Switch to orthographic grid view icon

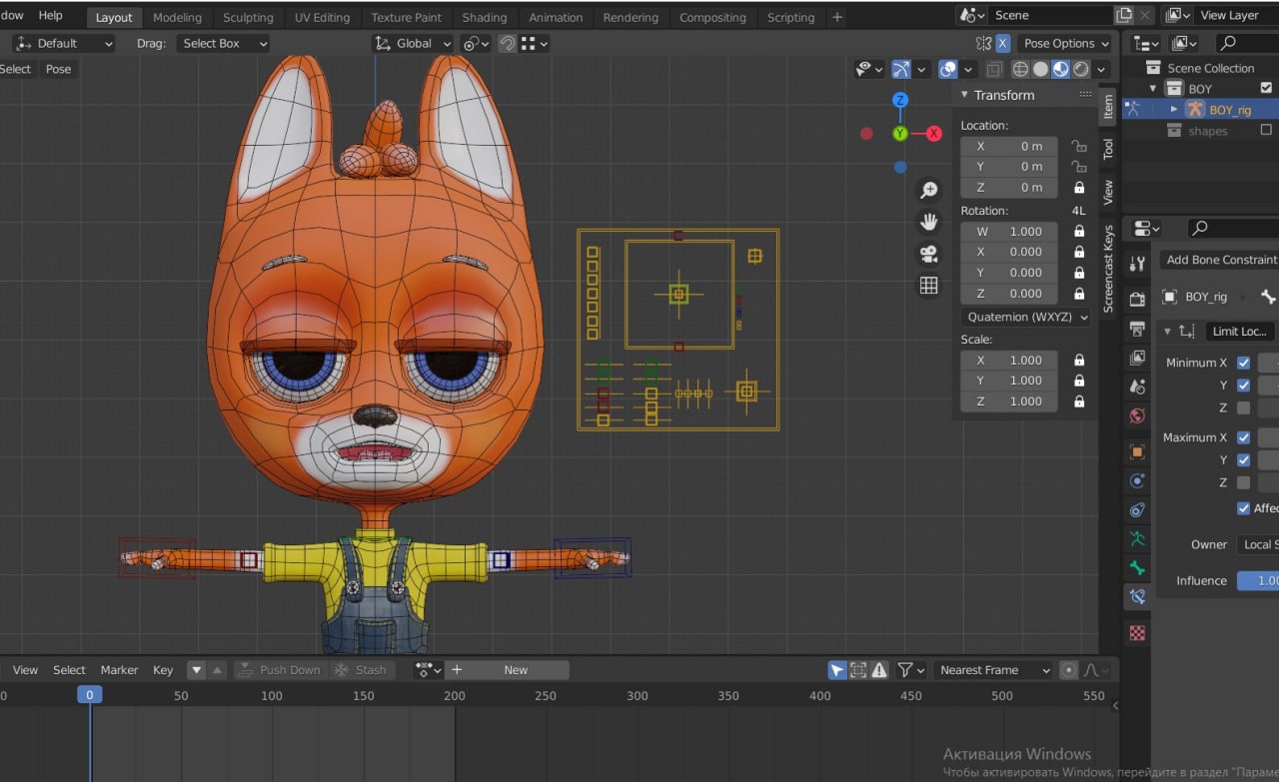[928, 286]
